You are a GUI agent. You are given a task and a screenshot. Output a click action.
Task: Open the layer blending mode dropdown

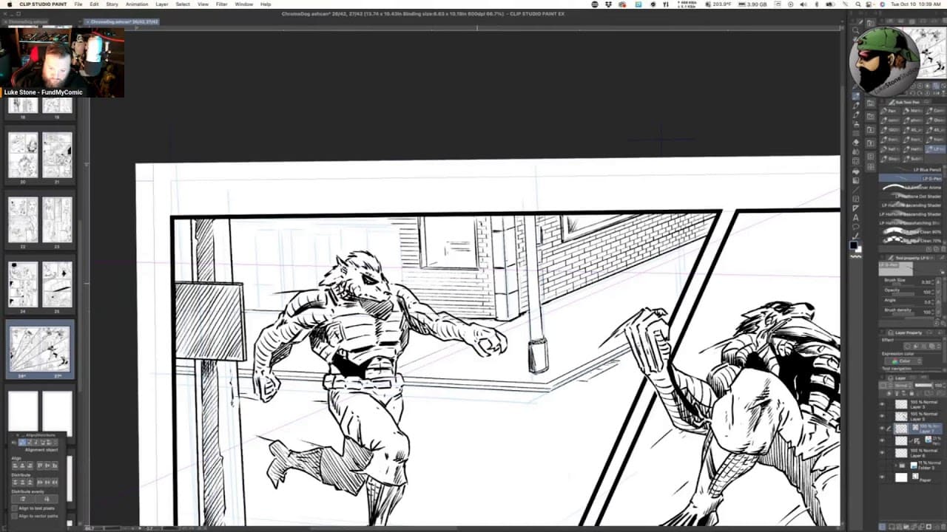coord(901,386)
